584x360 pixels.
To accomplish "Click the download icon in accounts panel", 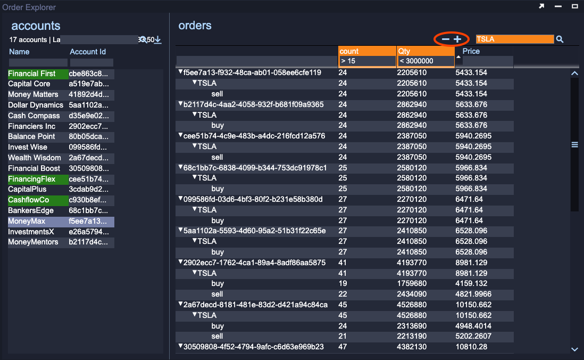I will pyautogui.click(x=158, y=40).
